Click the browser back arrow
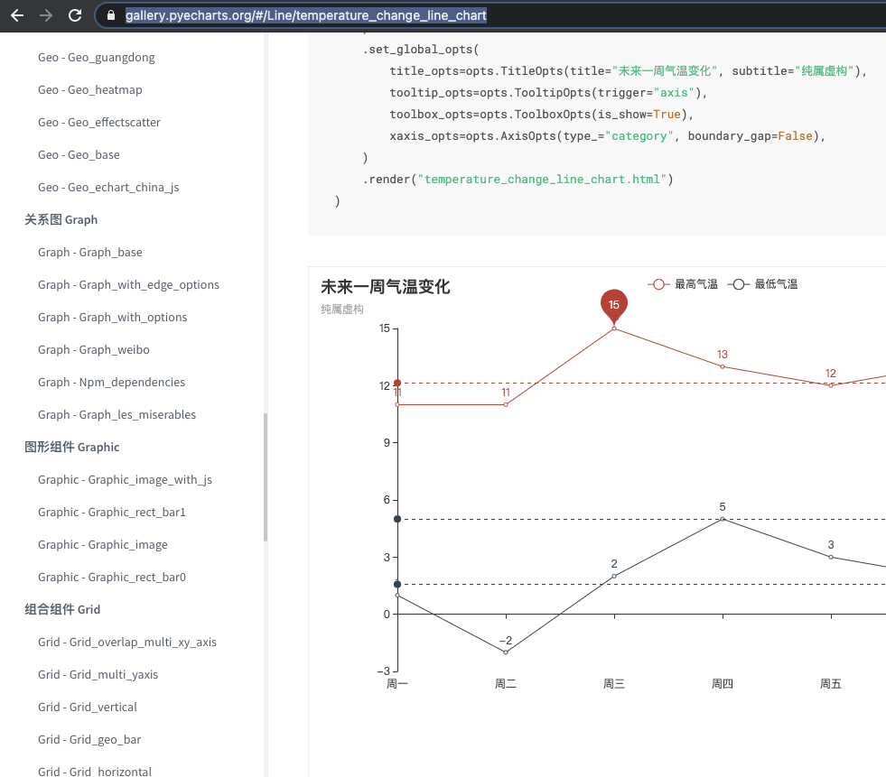 17,15
